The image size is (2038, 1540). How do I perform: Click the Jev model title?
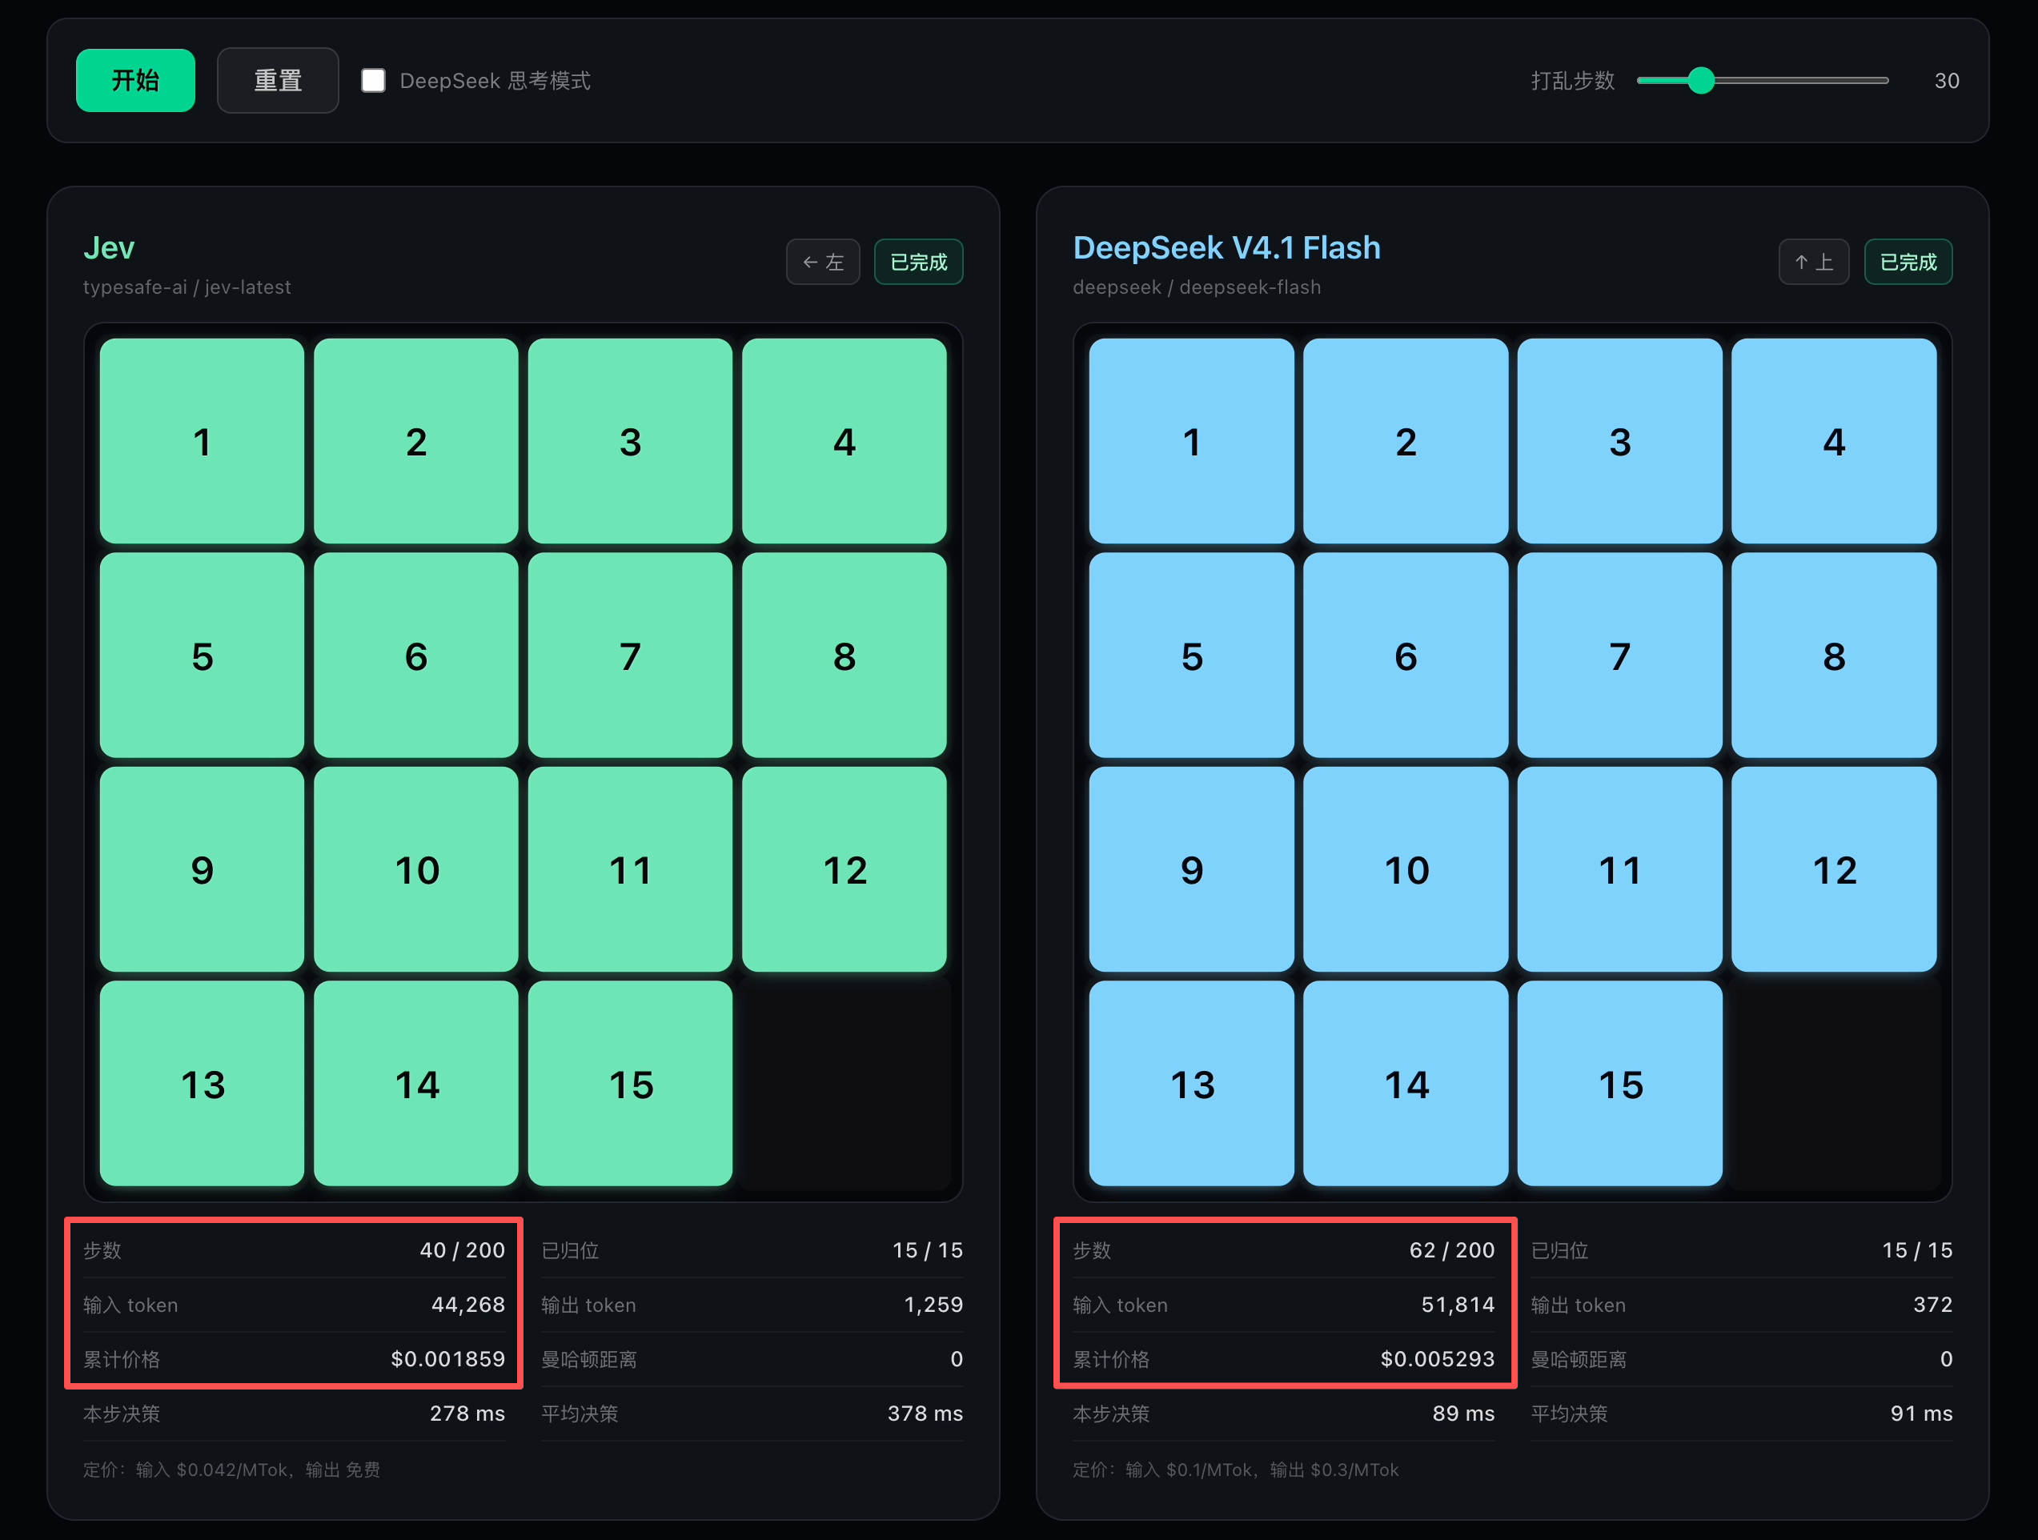pos(109,248)
